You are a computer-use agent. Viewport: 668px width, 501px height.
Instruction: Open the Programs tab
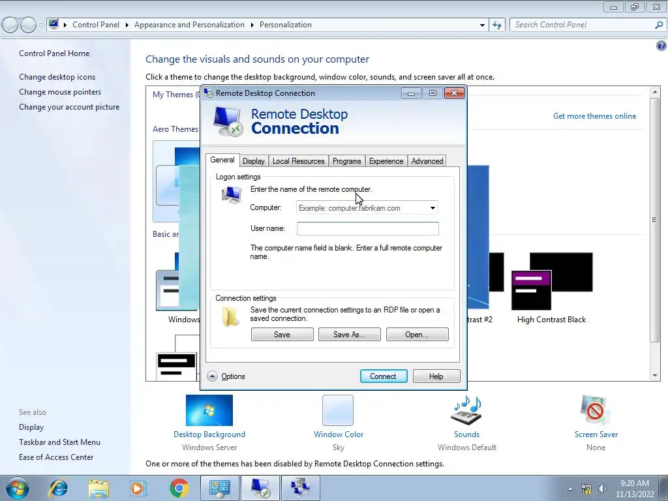[347, 161]
